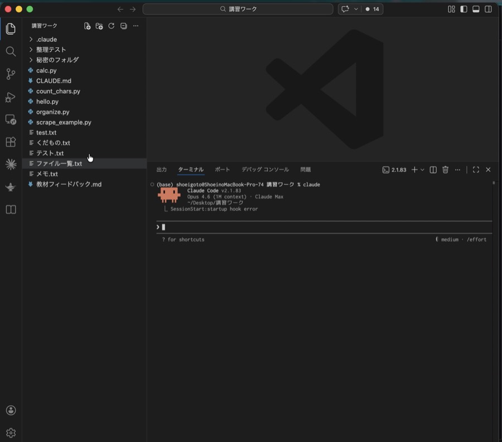502x442 pixels.
Task: Click the 講習ワーク explorer section header
Action: (x=44, y=26)
